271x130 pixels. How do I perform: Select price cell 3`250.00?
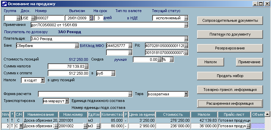[141, 120]
